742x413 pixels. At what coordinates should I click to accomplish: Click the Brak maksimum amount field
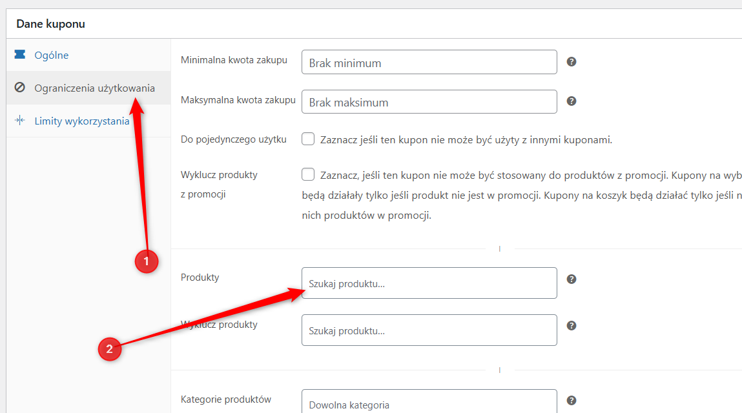pyautogui.click(x=429, y=102)
